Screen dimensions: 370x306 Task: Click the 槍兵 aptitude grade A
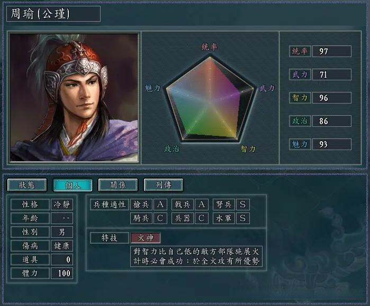coord(160,204)
